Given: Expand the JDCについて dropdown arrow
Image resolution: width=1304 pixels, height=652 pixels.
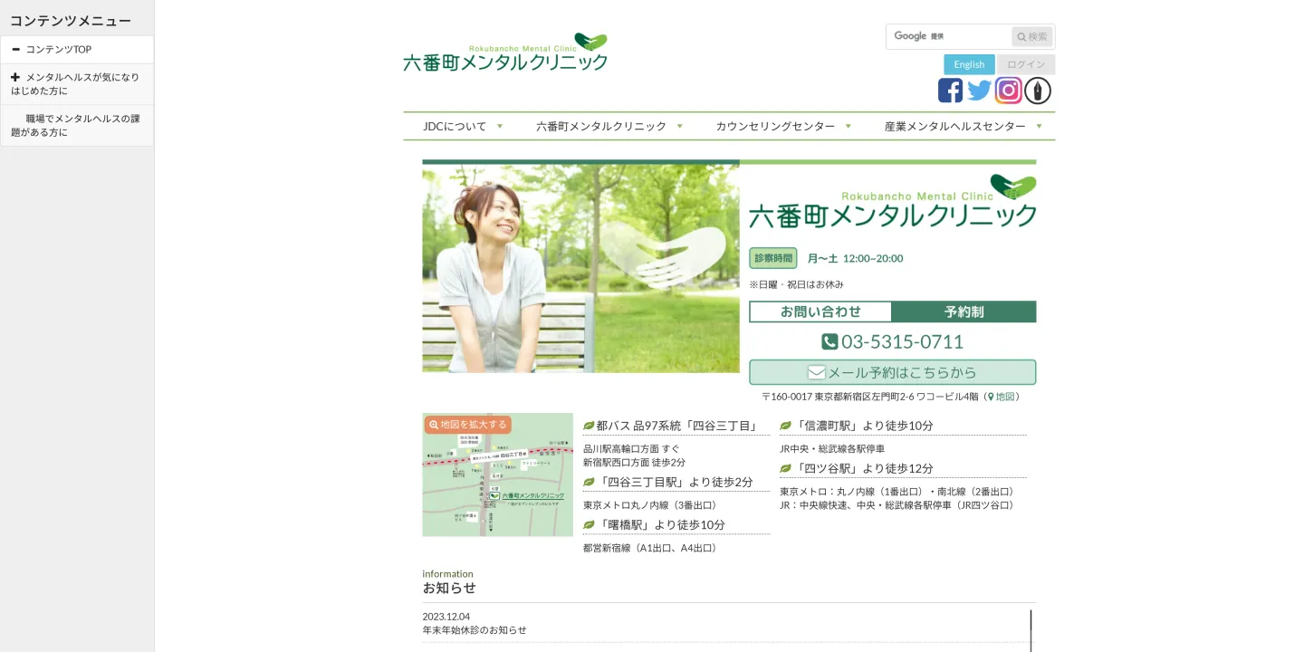Looking at the screenshot, I should (500, 126).
